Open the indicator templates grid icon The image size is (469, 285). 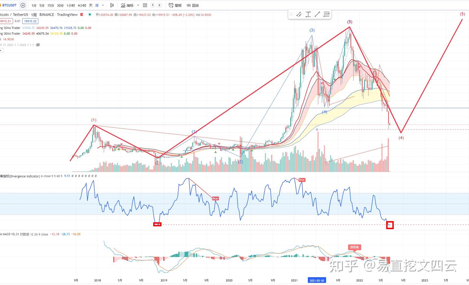(x=145, y=5)
